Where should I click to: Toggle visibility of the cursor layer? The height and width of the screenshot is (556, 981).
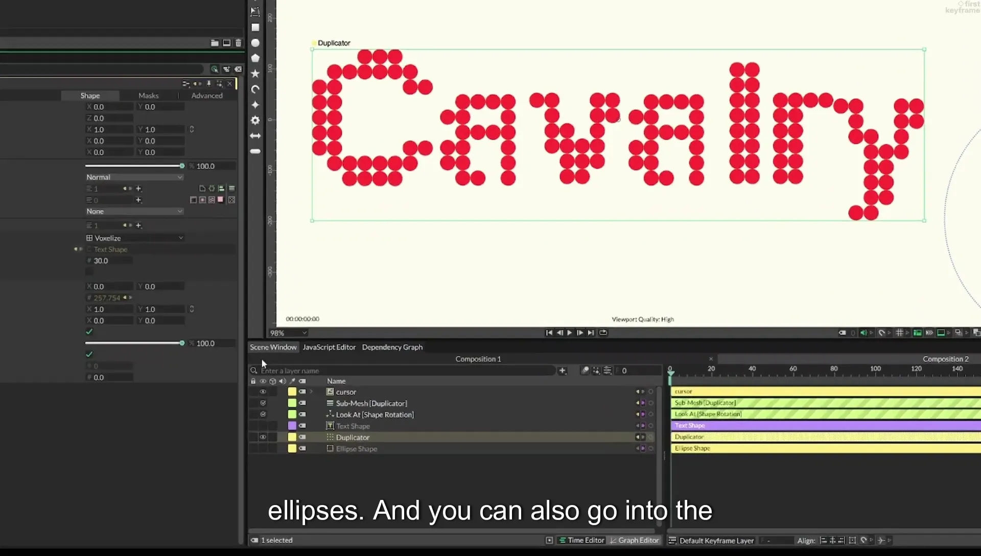click(x=263, y=392)
